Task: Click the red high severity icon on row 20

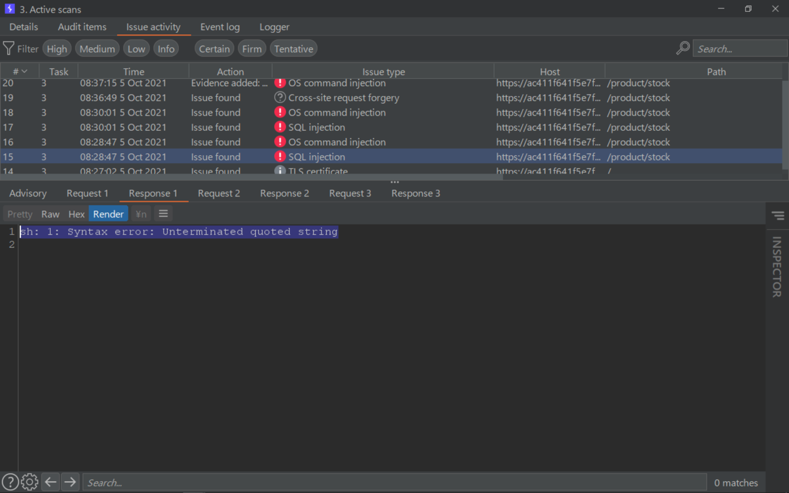Action: (280, 83)
